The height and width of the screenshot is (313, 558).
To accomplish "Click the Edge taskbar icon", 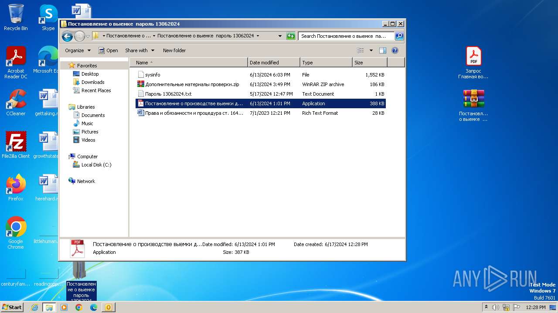I will coord(94,307).
